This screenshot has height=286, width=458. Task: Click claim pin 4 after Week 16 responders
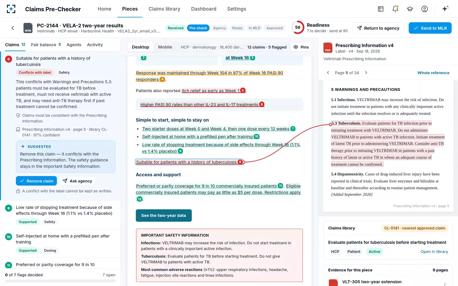162,79
